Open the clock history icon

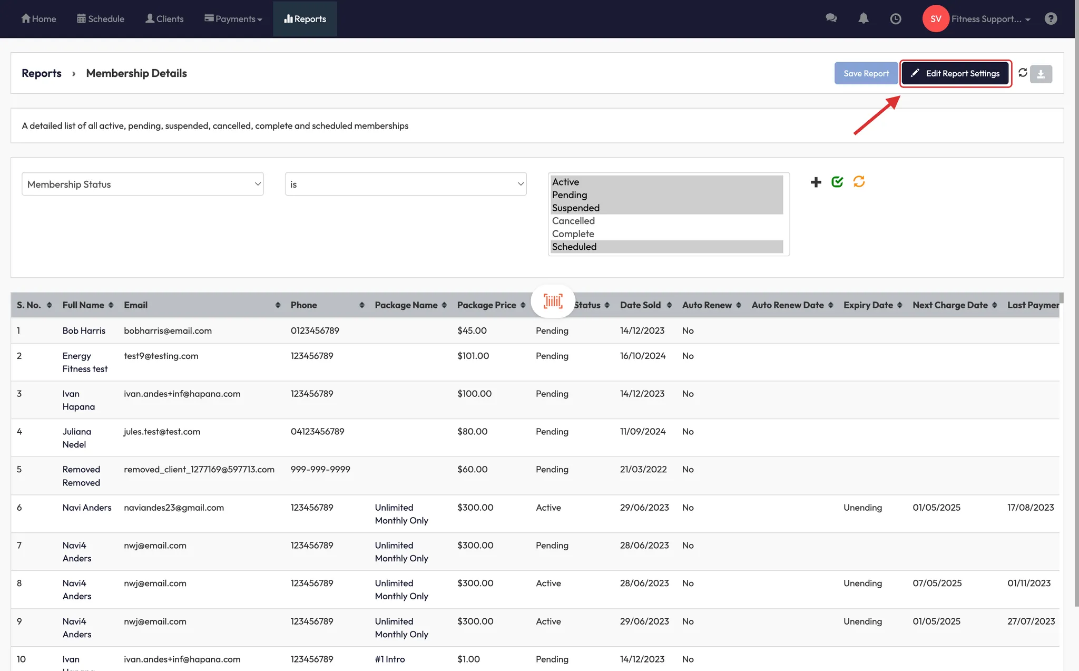coord(895,19)
